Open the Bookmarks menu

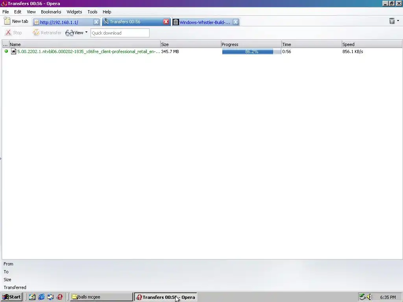click(x=51, y=12)
